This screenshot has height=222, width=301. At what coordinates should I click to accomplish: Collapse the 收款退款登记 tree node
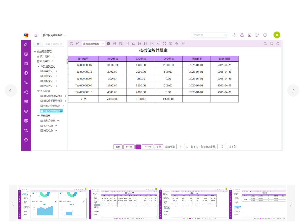point(38,66)
